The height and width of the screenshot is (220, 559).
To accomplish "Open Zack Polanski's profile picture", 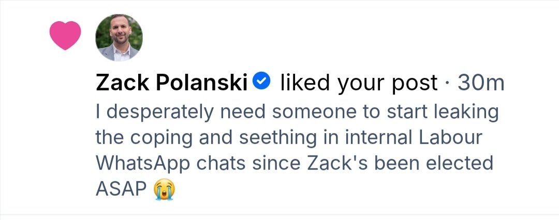I will coord(119,38).
